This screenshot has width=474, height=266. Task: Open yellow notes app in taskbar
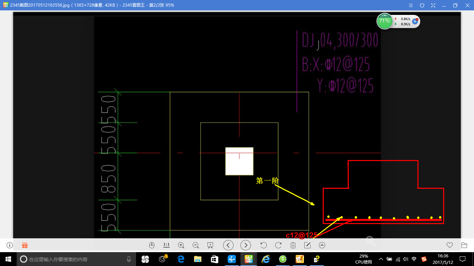(300, 259)
